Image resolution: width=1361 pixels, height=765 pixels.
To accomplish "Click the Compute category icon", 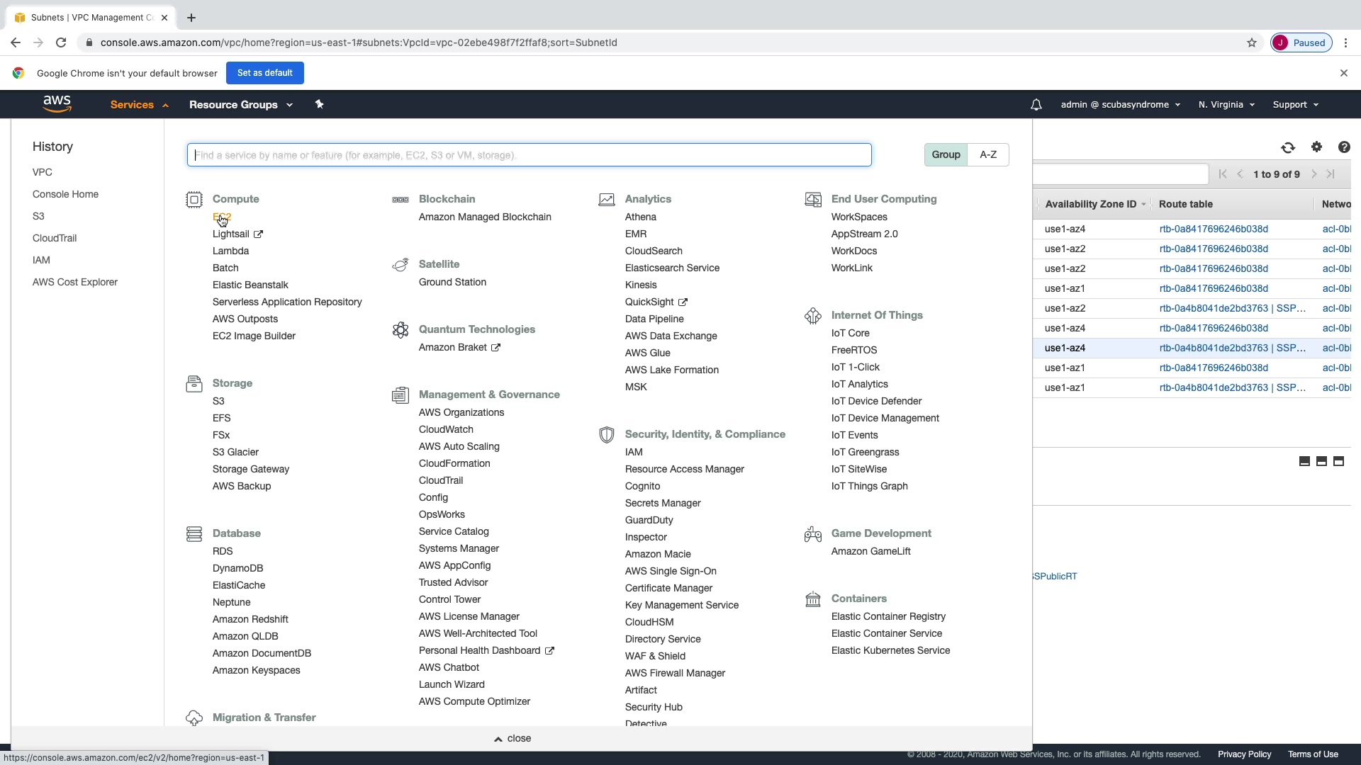I will click(194, 200).
